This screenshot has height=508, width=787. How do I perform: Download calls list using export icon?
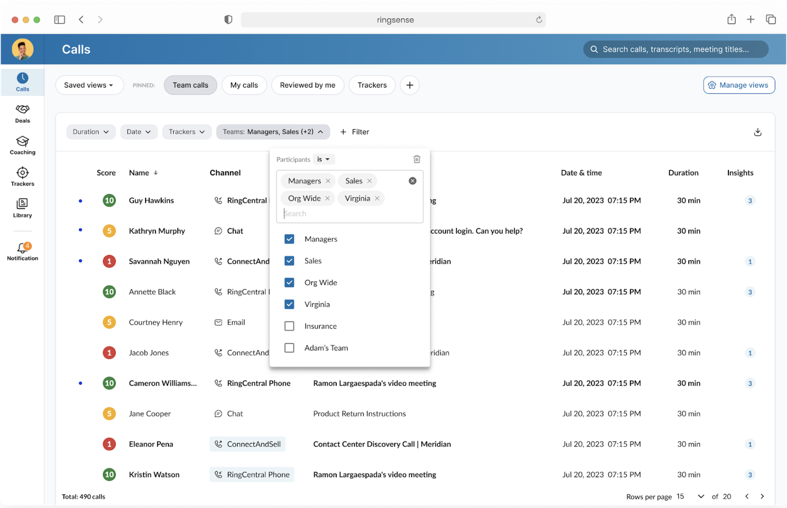[x=757, y=132]
